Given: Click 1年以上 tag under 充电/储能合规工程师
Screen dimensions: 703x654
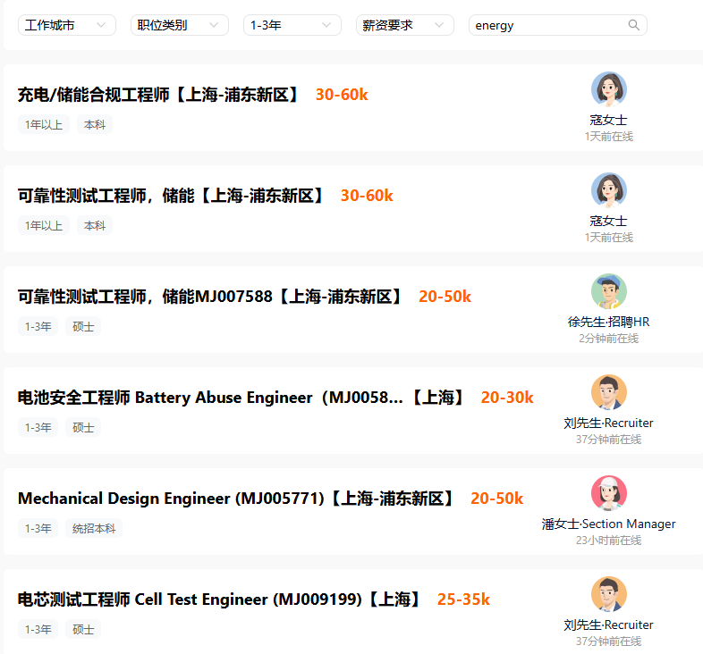Looking at the screenshot, I should (x=44, y=124).
